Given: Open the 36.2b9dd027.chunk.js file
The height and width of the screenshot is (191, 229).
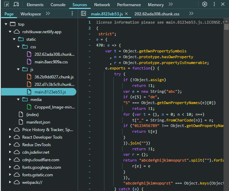Looking at the screenshot, I should click(x=54, y=77).
